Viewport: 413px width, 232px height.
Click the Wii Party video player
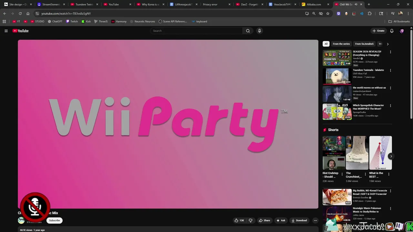(168, 124)
